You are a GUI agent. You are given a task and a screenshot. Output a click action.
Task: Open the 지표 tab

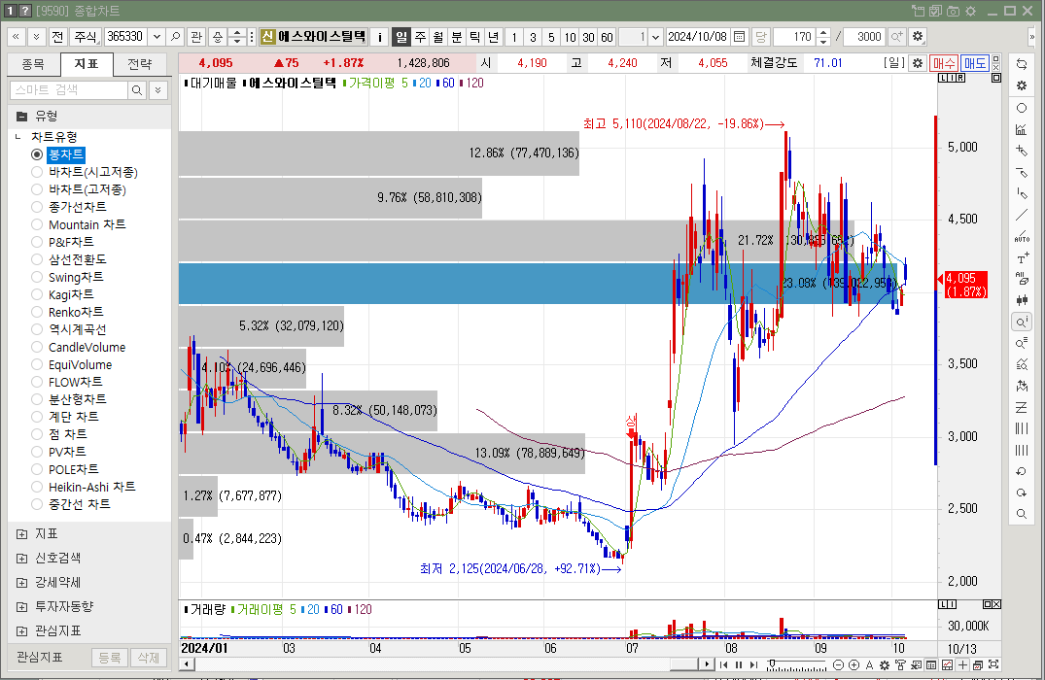point(86,64)
